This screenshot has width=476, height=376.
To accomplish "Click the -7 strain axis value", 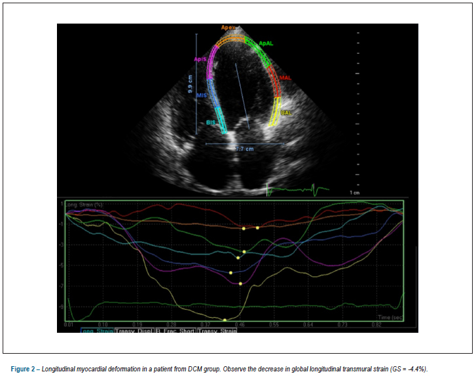I will [x=62, y=286].
